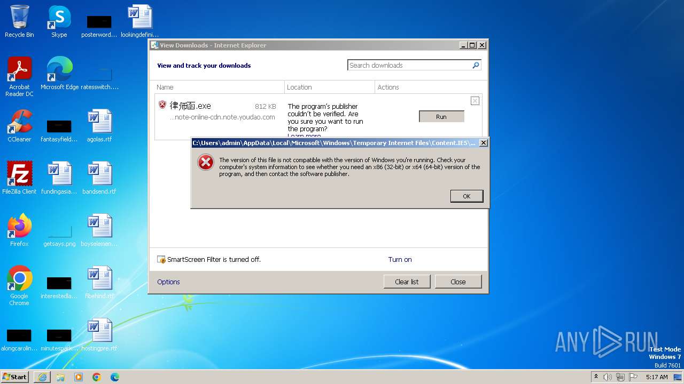Open the posterword desktop file
The height and width of the screenshot is (384, 684).
[x=99, y=25]
